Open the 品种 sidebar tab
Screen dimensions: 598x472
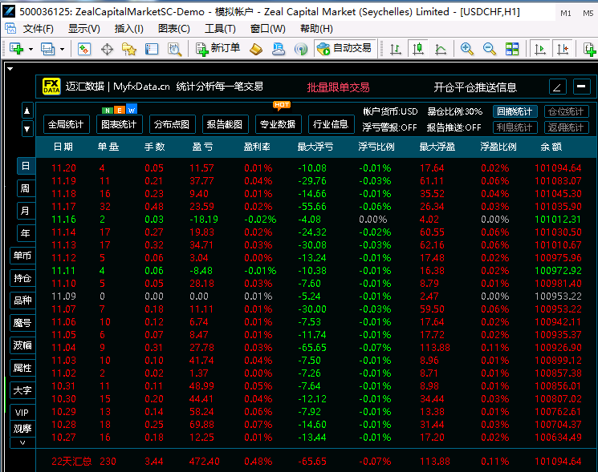coord(22,301)
